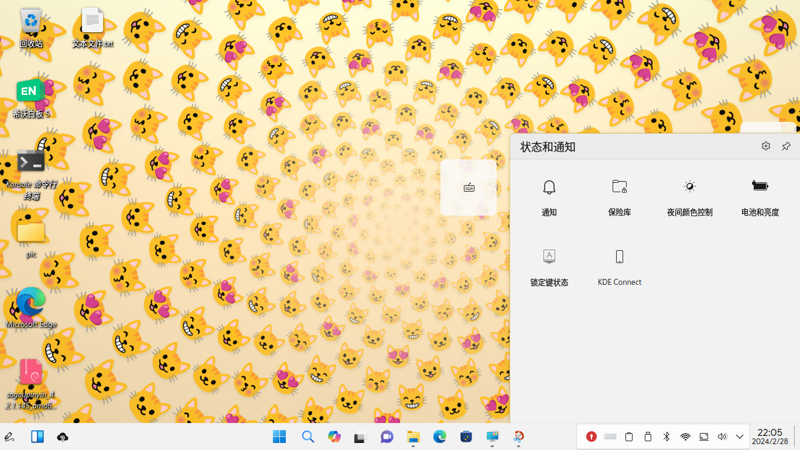
Task: Open the 通知 notifications item
Action: (549, 196)
